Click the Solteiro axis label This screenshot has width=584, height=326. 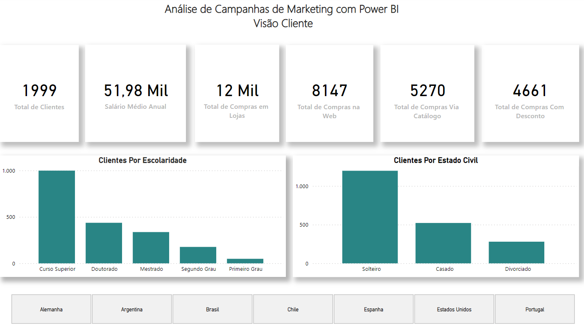[371, 269]
